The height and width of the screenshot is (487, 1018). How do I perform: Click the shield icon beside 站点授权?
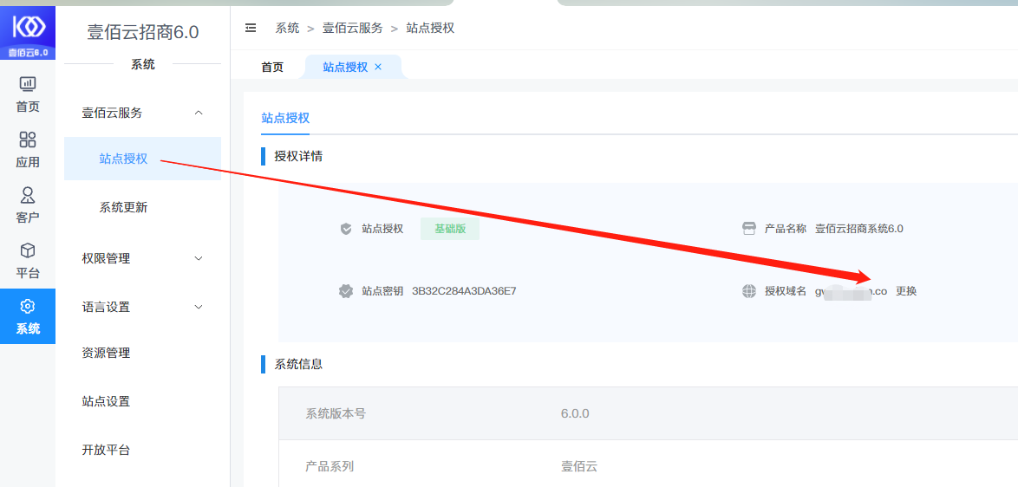(346, 229)
